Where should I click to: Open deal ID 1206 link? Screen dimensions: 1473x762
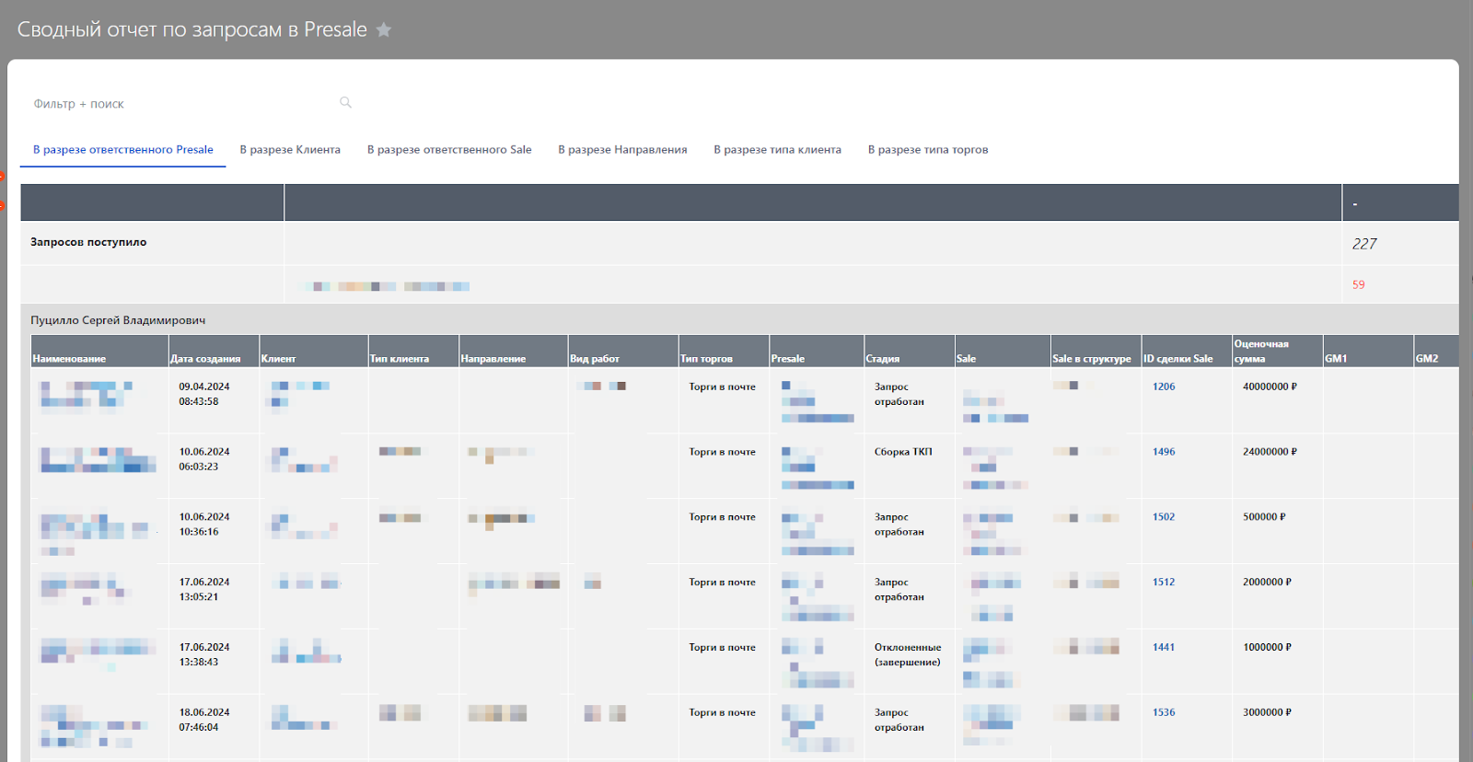[1164, 387]
